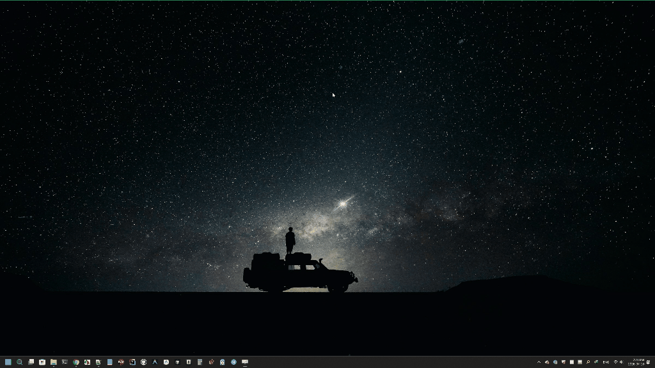Launch Microsoft Store from taskbar
This screenshot has height=368, width=655.
tap(42, 362)
